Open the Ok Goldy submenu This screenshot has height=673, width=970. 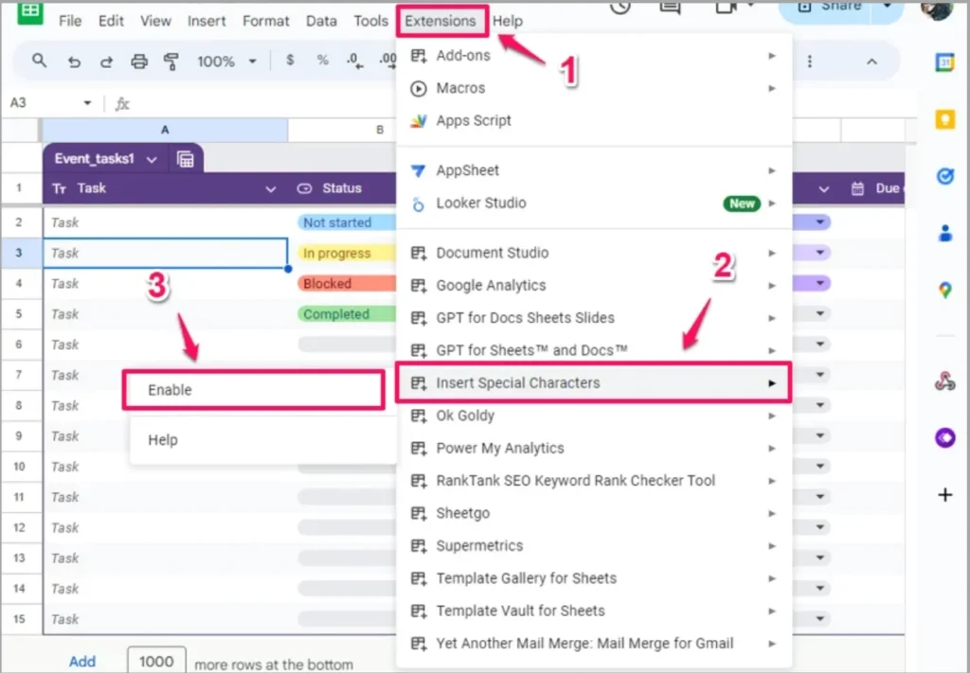[x=594, y=416]
